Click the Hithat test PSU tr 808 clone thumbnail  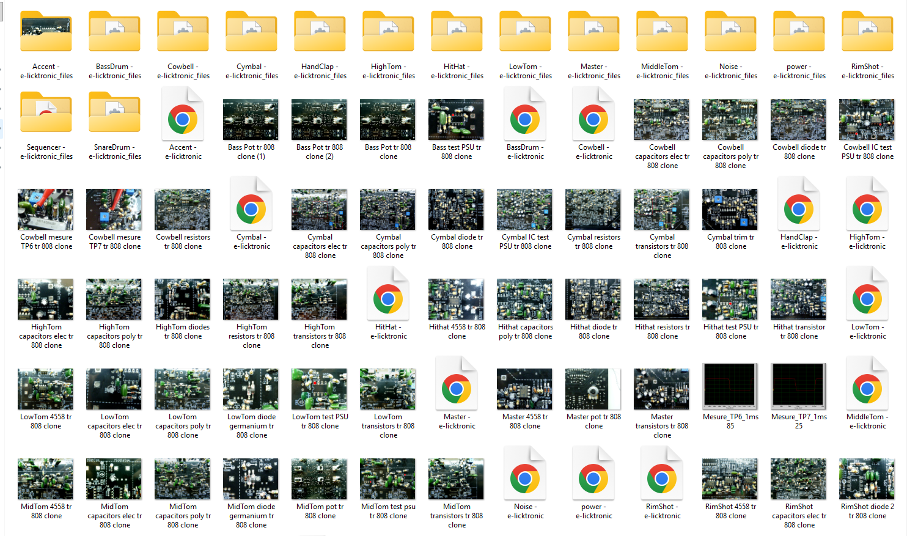[x=730, y=299]
